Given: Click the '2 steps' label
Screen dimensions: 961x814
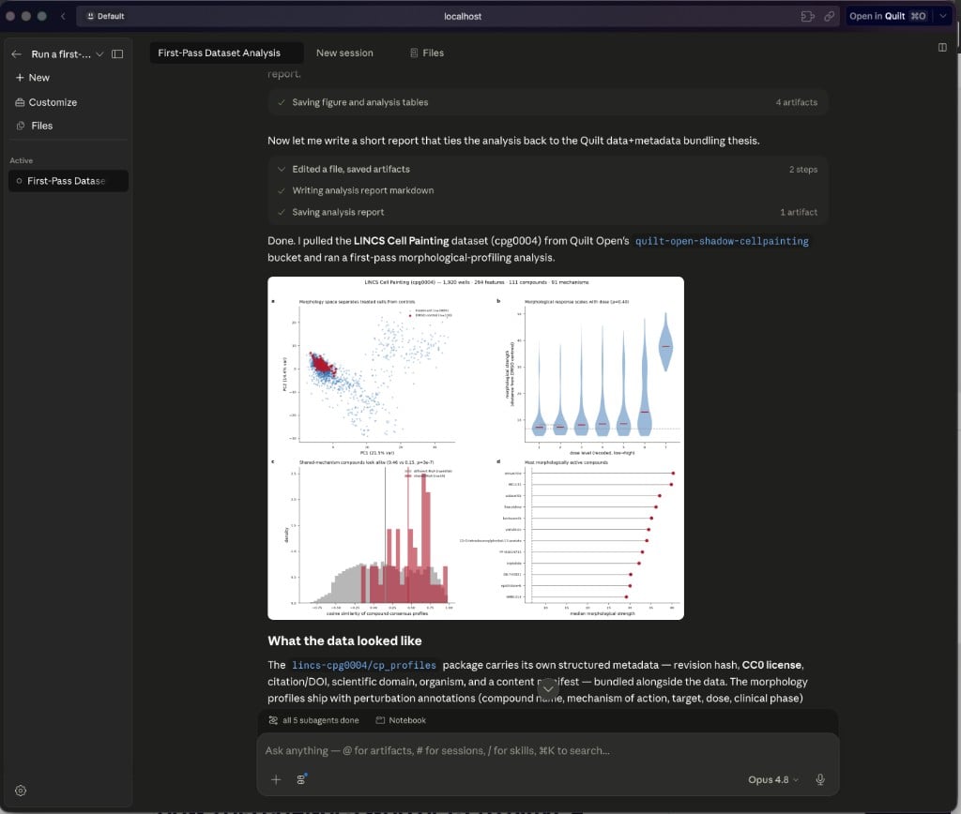Looking at the screenshot, I should [803, 169].
